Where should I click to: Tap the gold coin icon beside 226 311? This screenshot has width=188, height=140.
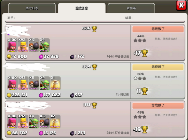pos(9,95)
